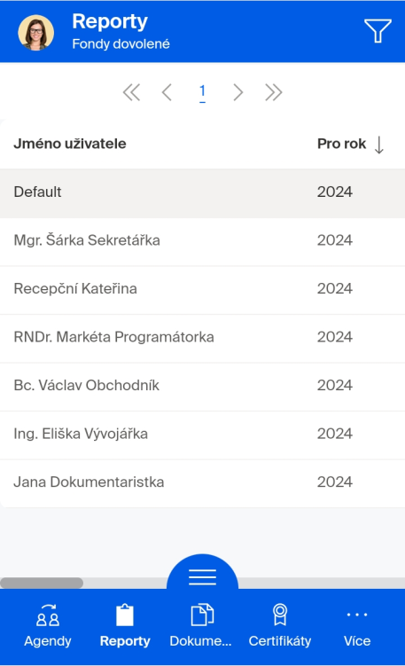Screen dimensions: 405x666
Task: Go to next page chevron
Action: 238,92
